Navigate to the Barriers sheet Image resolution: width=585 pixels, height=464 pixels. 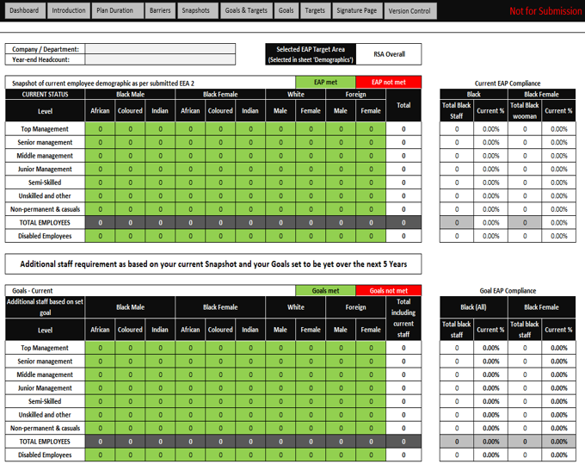[161, 11]
